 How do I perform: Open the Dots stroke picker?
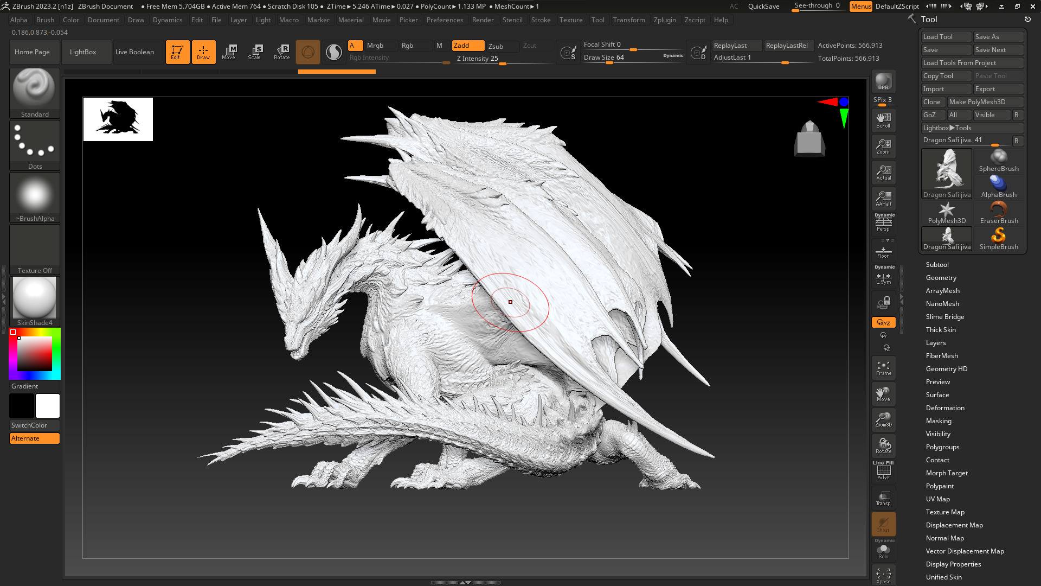tap(35, 145)
